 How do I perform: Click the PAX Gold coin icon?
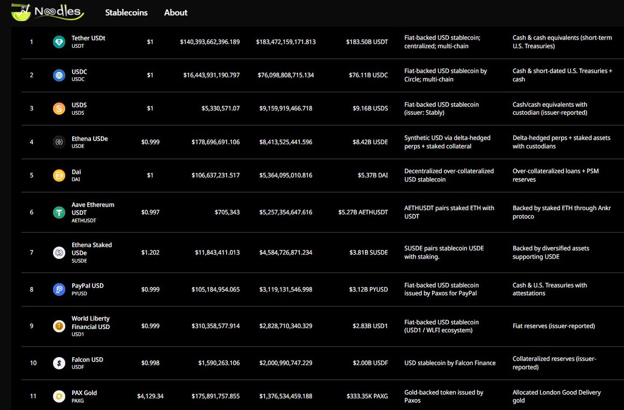pyautogui.click(x=59, y=397)
